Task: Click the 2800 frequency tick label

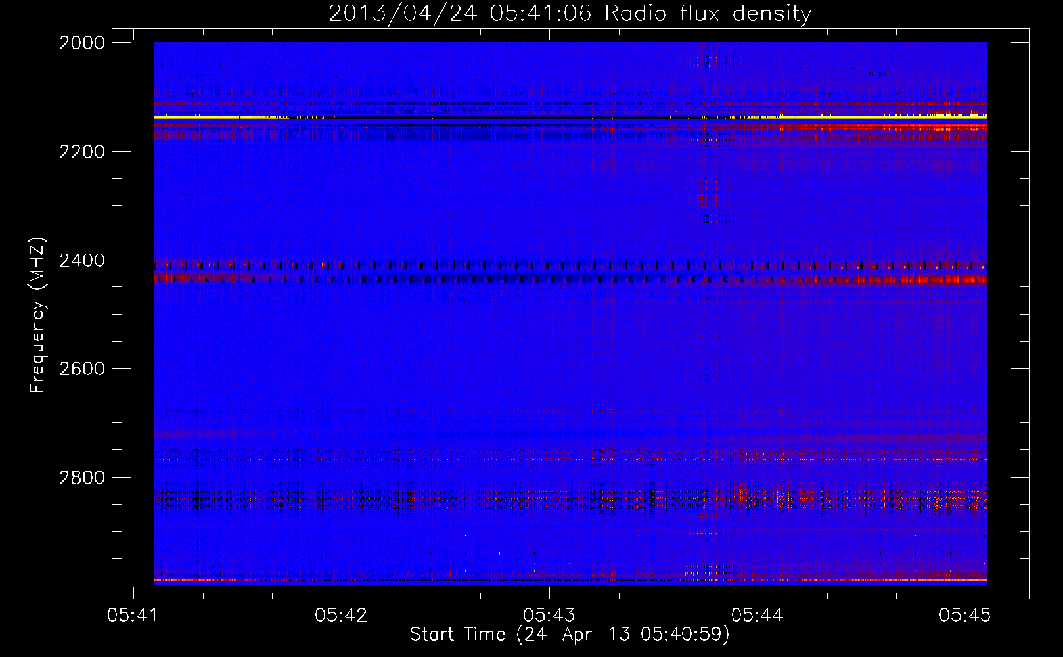Action: [82, 478]
